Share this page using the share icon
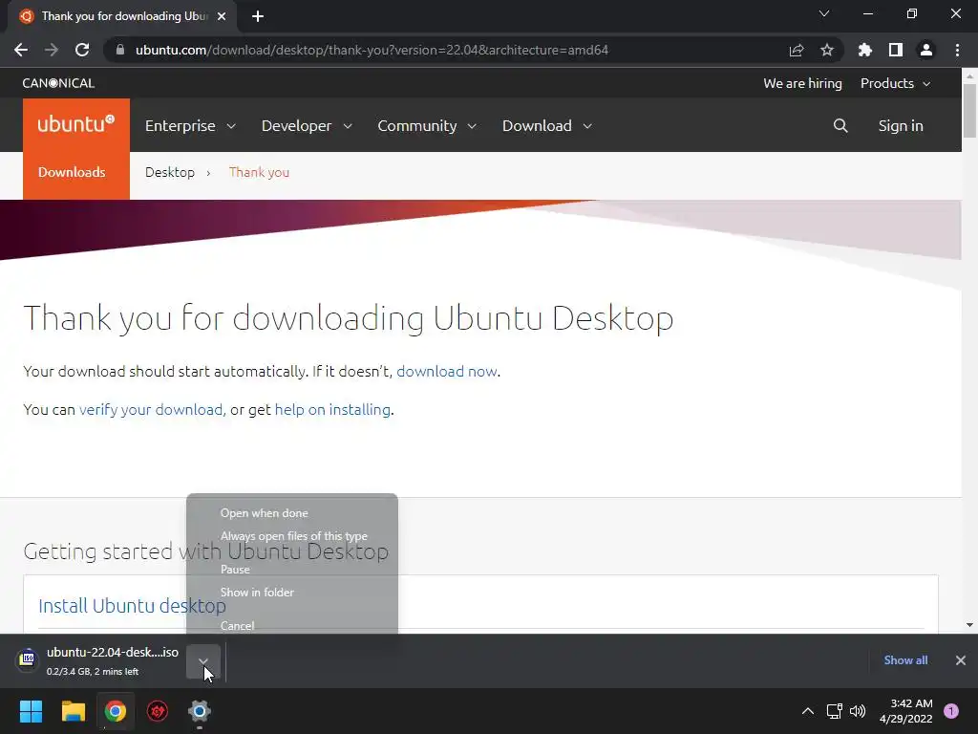This screenshot has width=978, height=734. (x=797, y=50)
